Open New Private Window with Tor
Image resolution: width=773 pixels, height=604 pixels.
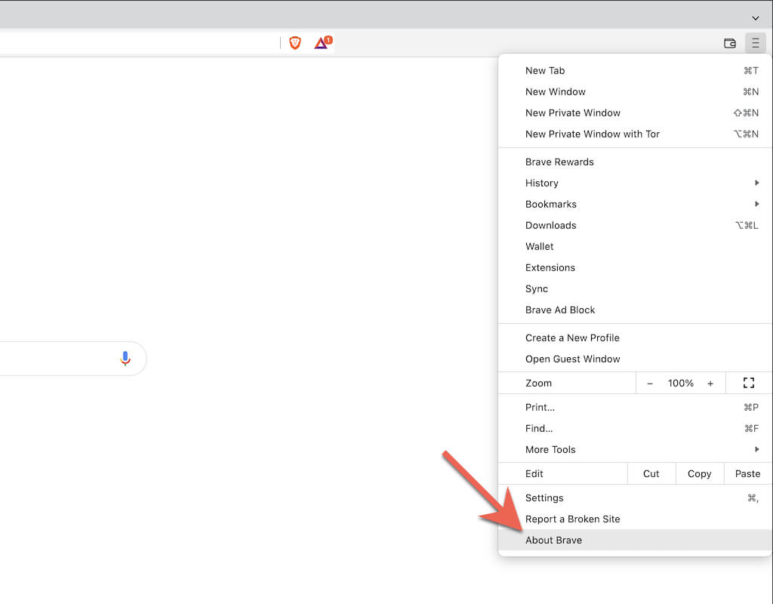pos(635,134)
